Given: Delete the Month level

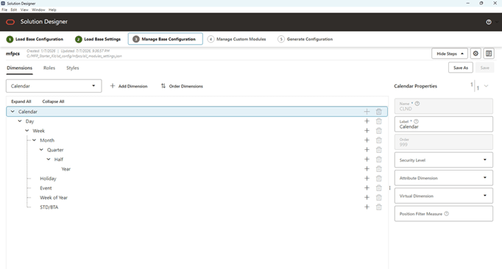Looking at the screenshot, I should coord(379,140).
